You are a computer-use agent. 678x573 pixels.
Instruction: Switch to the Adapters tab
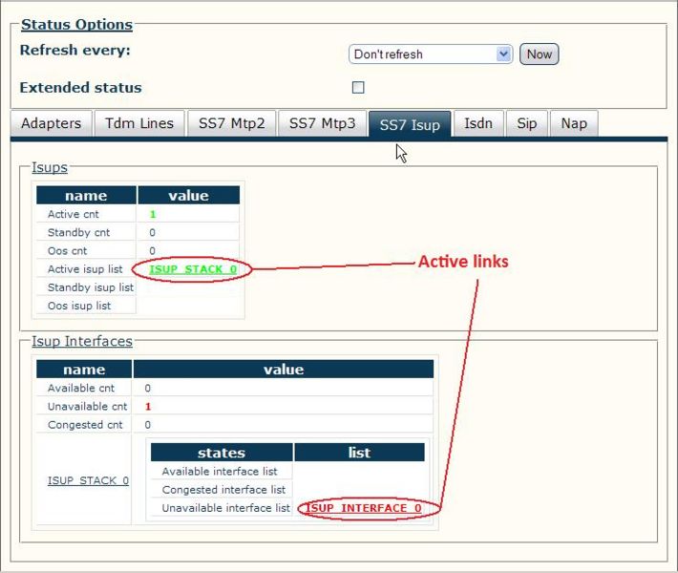(52, 124)
